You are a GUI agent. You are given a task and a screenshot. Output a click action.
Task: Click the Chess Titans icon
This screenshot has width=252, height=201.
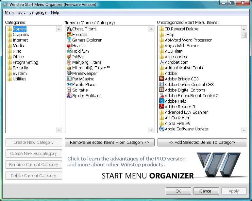click(x=69, y=29)
